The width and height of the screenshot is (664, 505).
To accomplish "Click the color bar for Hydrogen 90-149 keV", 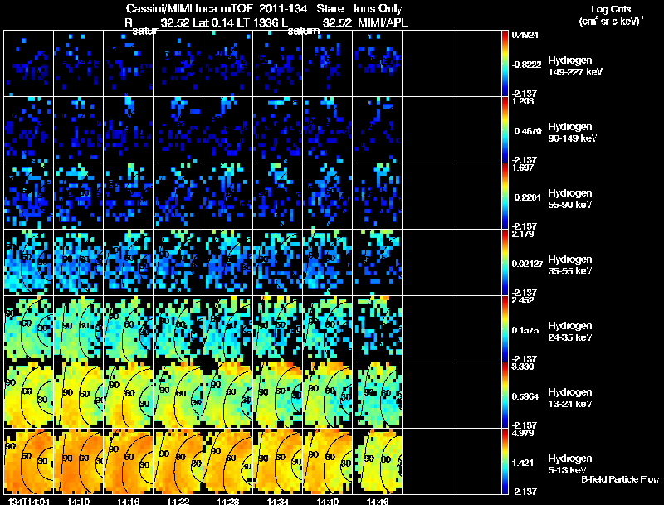I will 505,129.
